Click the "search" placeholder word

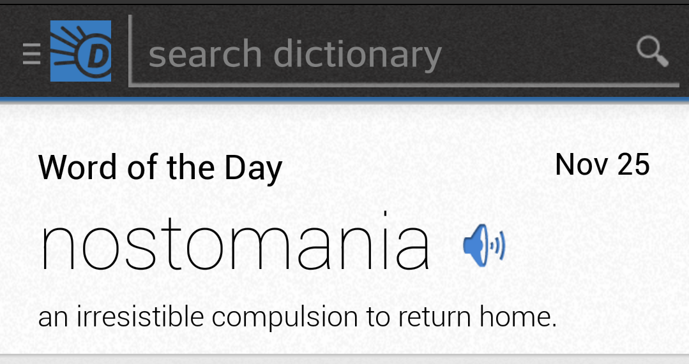click(205, 55)
